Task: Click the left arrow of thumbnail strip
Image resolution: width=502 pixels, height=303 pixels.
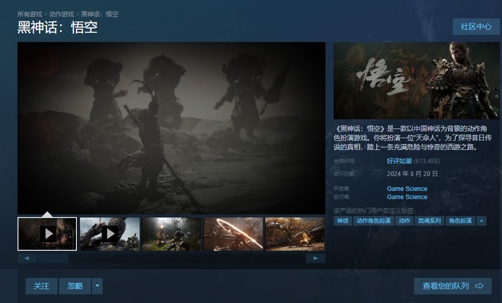Action: point(27,258)
